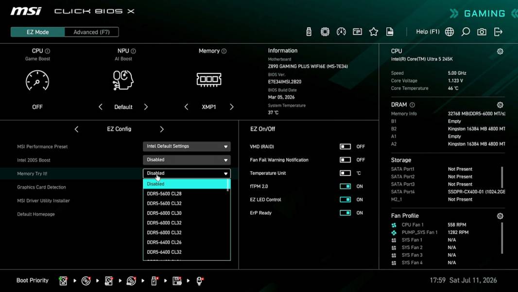
Task: Open Intel 200S Boost dropdown
Action: click(x=187, y=160)
